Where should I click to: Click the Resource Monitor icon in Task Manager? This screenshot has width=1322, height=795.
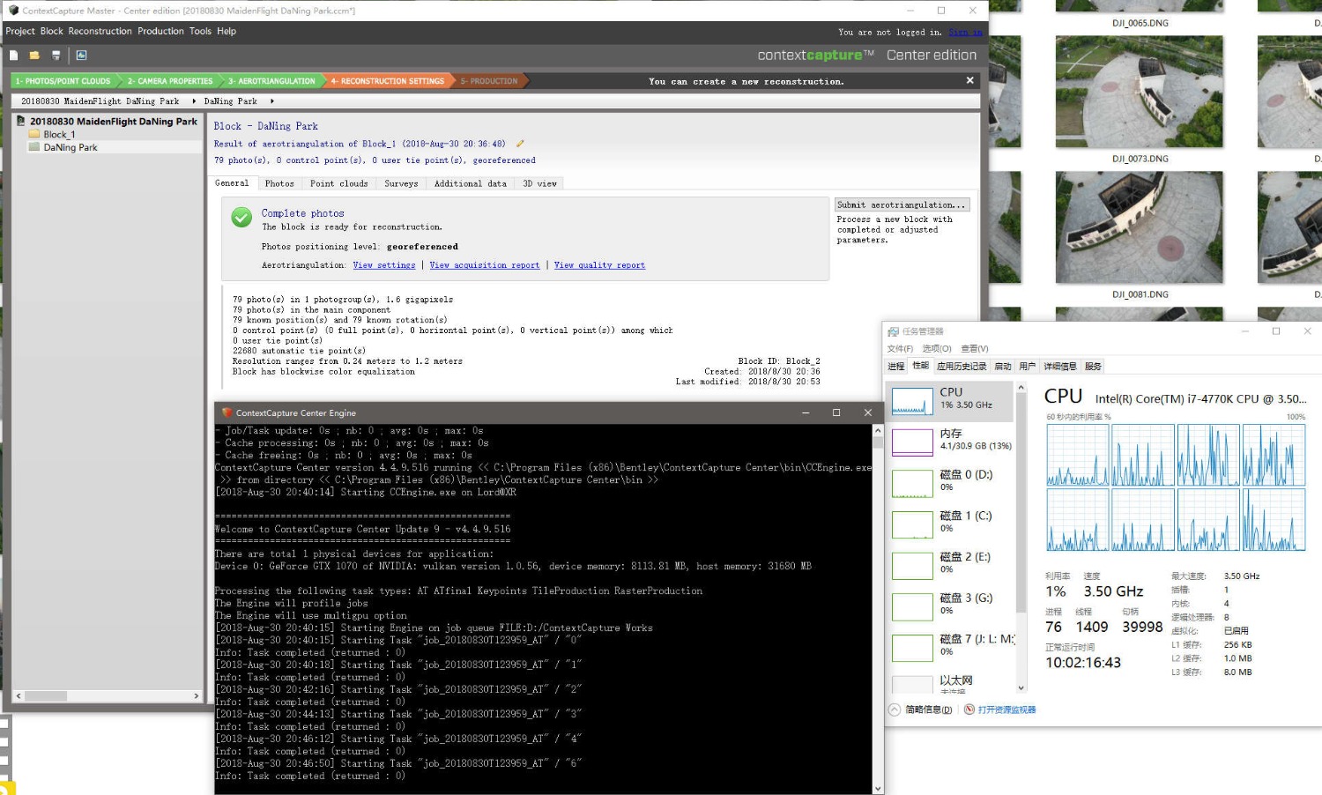pyautogui.click(x=969, y=710)
